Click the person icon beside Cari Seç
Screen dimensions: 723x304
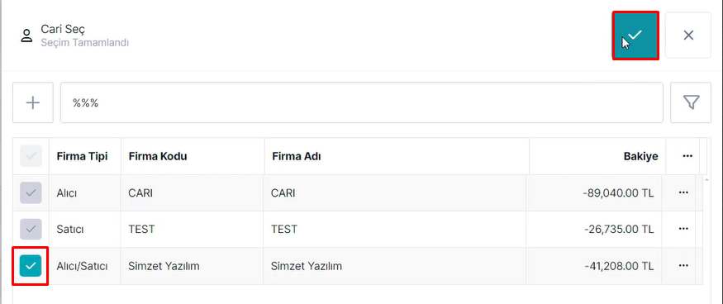pyautogui.click(x=26, y=36)
